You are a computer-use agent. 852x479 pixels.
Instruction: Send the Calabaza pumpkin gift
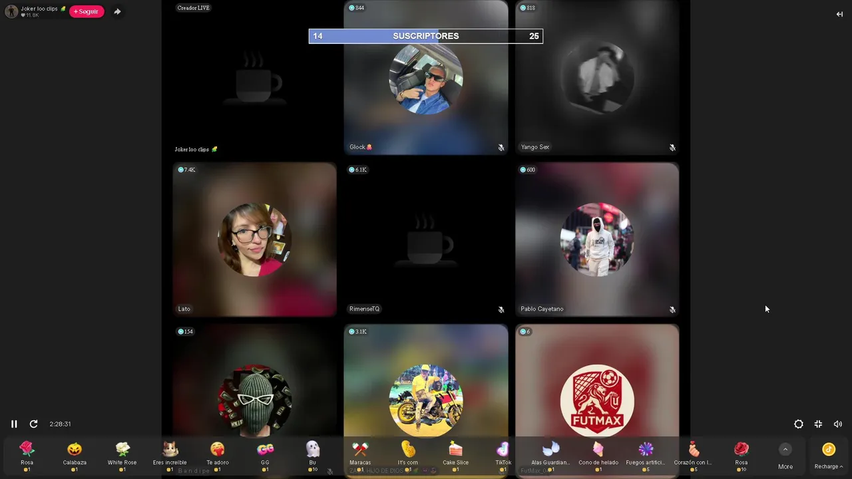(x=75, y=456)
